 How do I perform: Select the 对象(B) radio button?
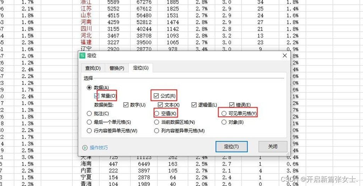(224, 122)
